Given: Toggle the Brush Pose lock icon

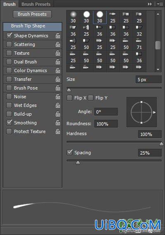Looking at the screenshot, I should click(58, 88).
